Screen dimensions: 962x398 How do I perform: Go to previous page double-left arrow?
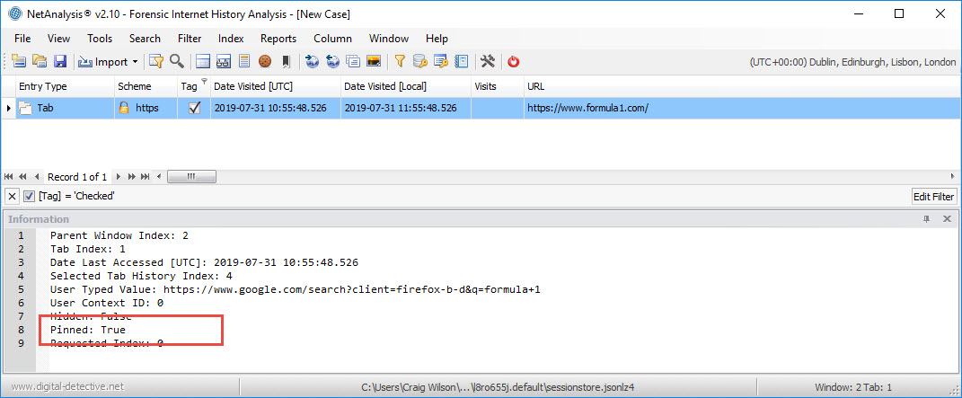coord(23,177)
